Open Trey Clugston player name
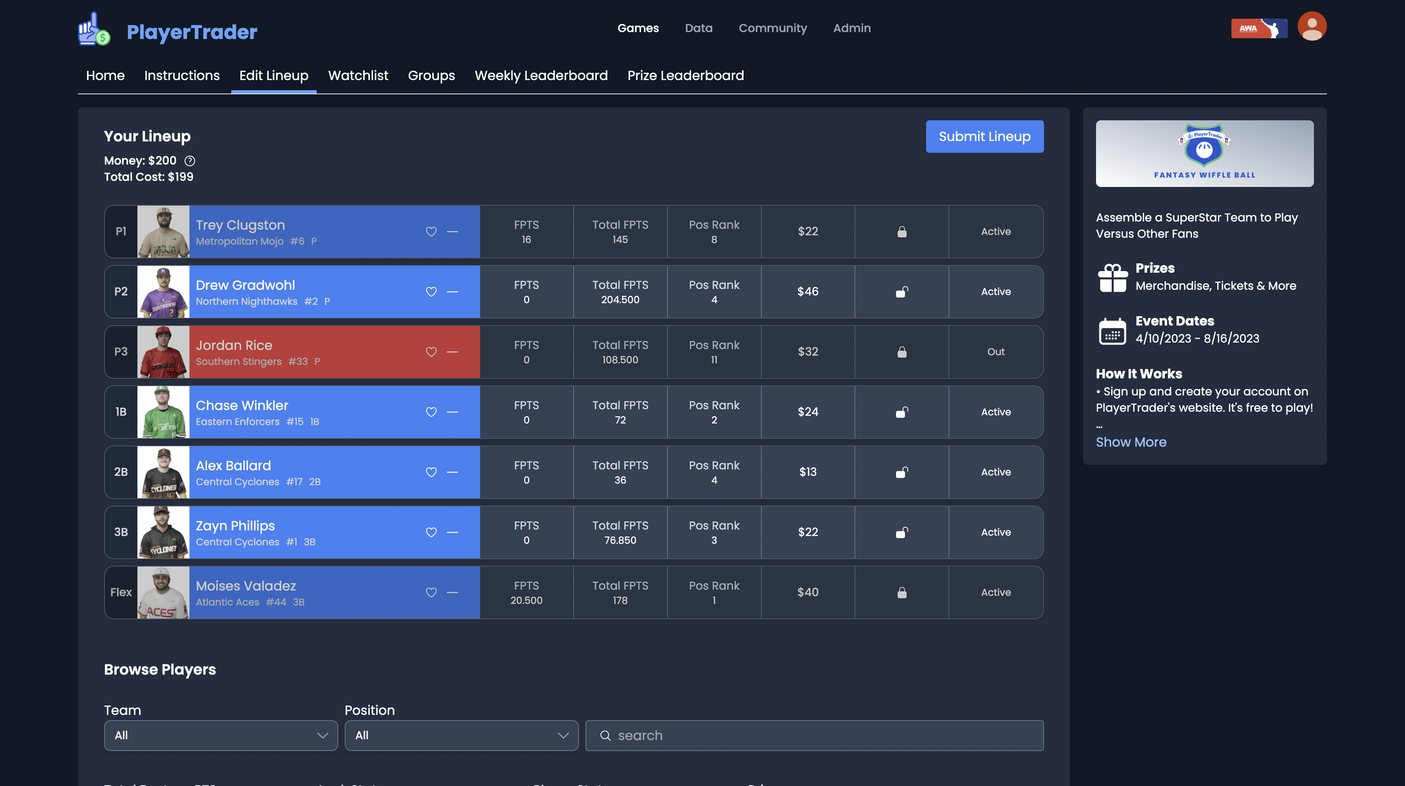1405x786 pixels. [x=240, y=225]
